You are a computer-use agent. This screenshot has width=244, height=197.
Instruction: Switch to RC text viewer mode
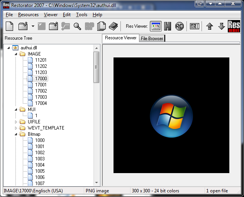point(180,26)
